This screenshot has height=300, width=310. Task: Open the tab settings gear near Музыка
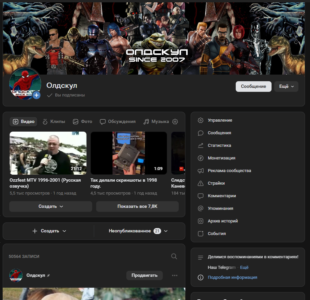coord(175,122)
